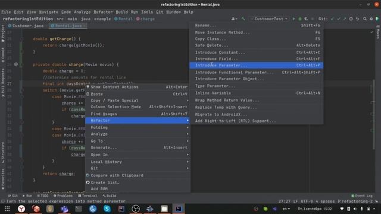Click the Run green play icon in toolbar
The image size is (381, 214).
point(293,19)
